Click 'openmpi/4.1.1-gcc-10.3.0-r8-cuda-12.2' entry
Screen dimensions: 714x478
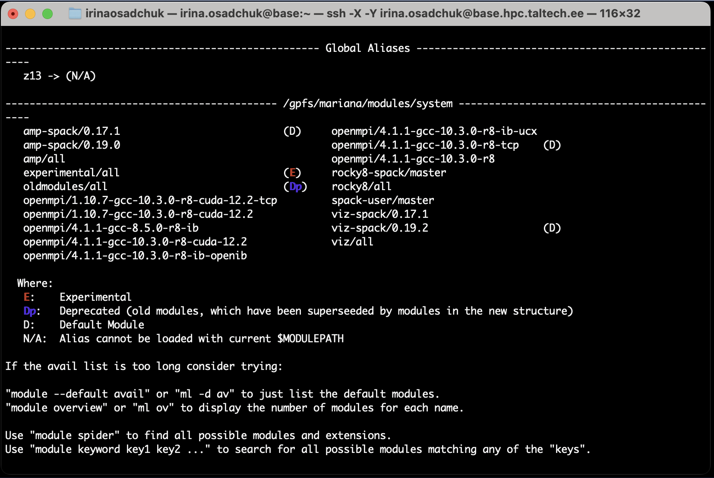[x=135, y=242]
